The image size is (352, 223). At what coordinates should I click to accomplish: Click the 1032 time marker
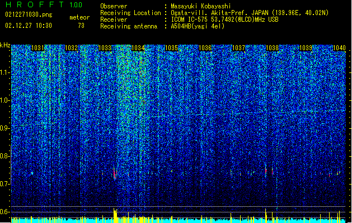(71, 48)
